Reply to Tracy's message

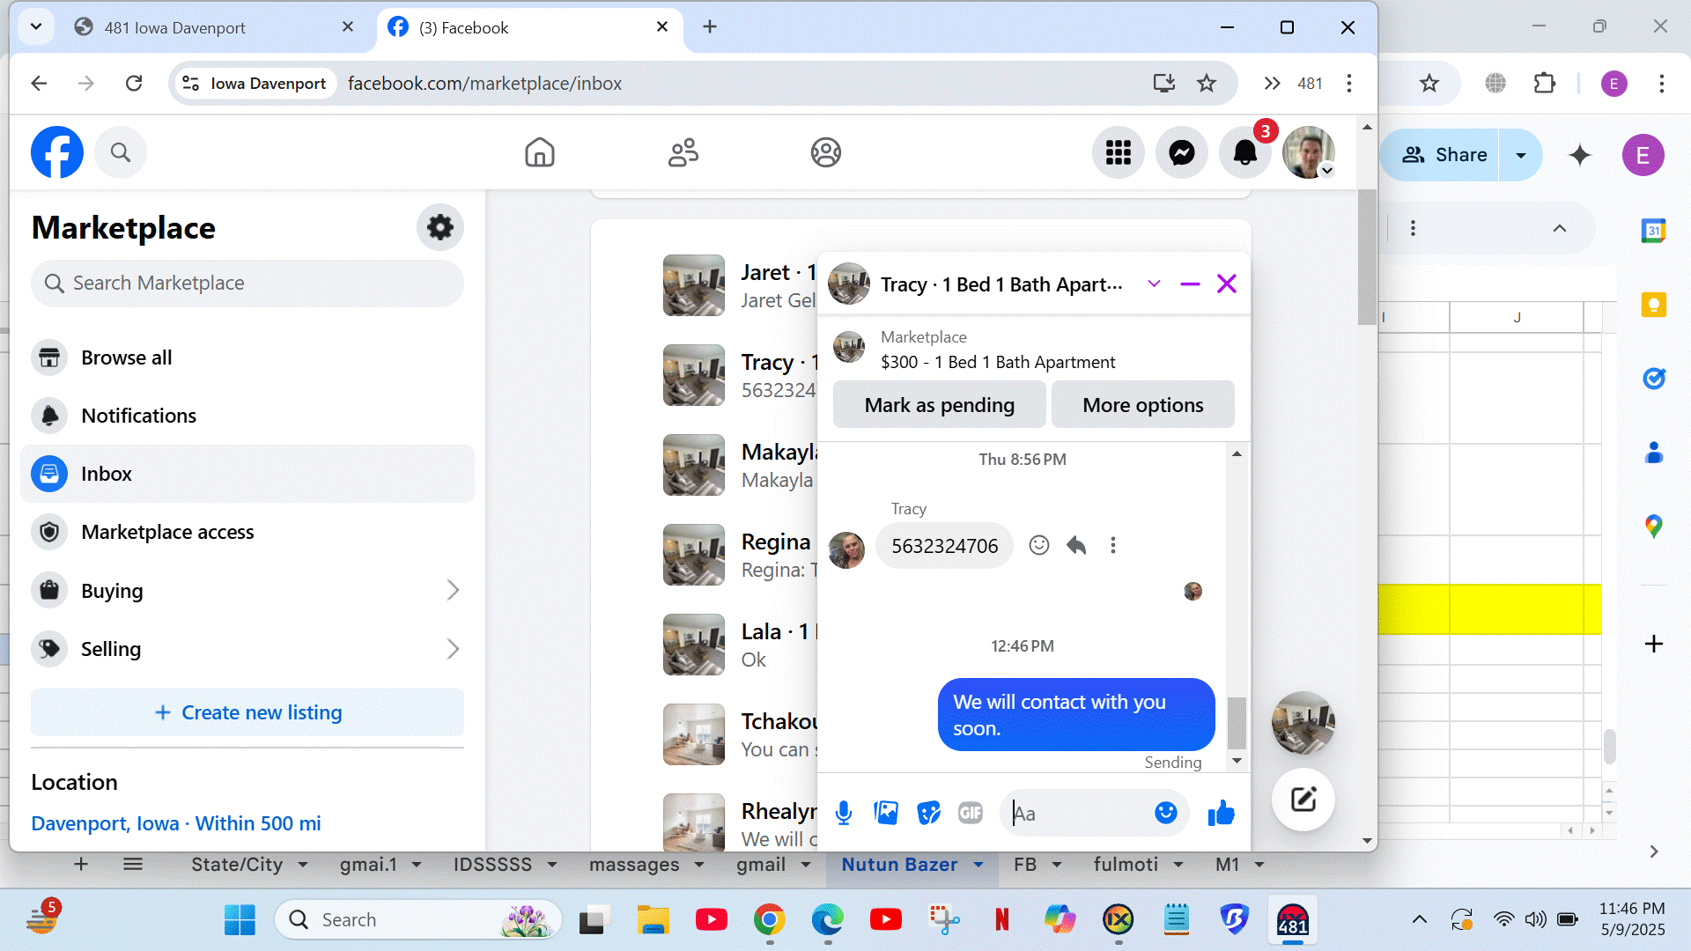(x=1075, y=545)
